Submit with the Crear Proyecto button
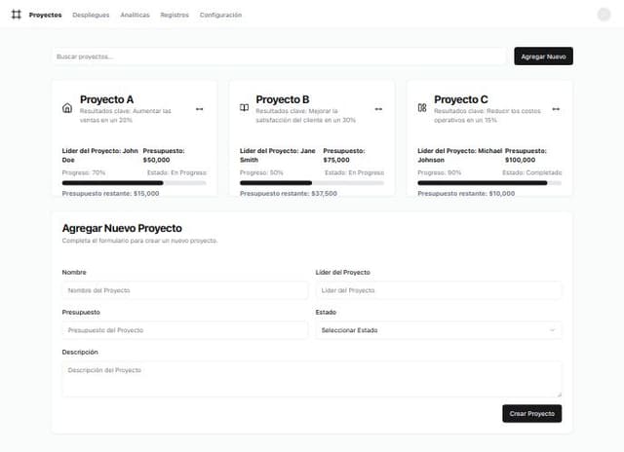 (532, 414)
